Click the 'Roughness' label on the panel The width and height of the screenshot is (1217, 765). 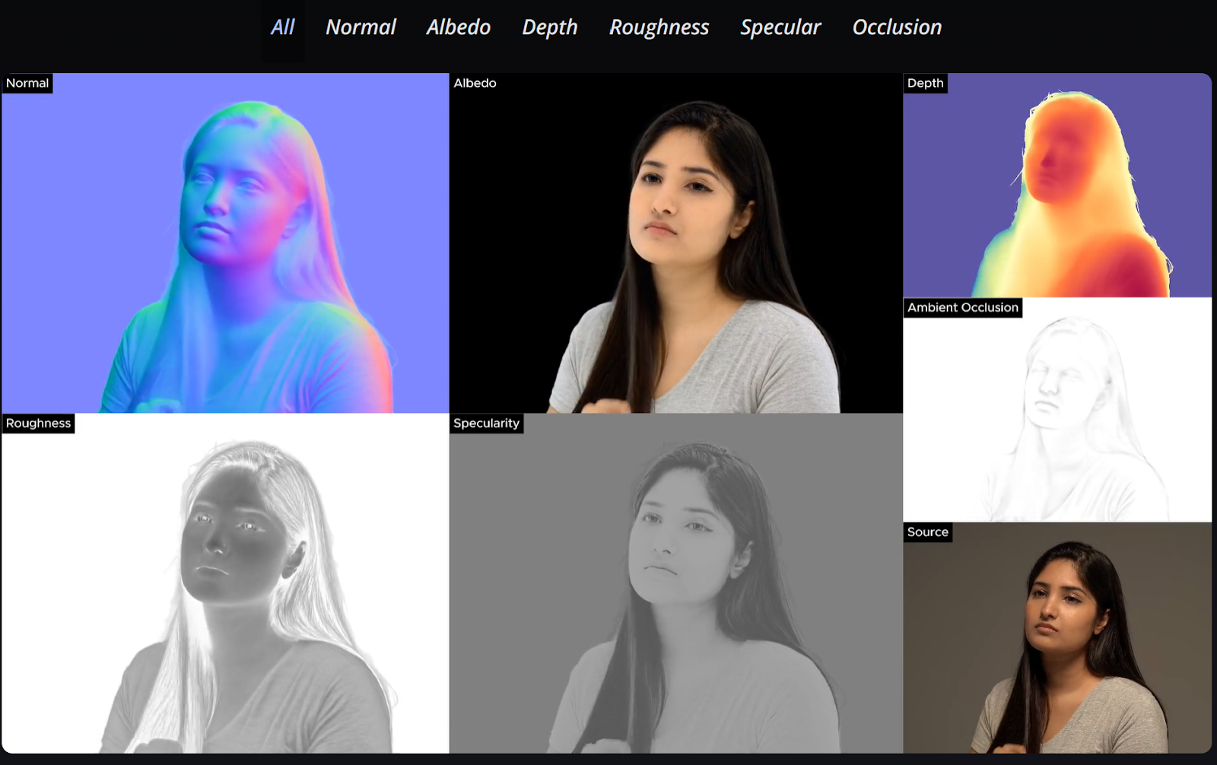(x=38, y=424)
